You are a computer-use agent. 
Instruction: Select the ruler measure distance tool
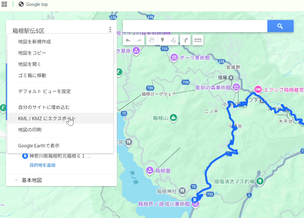(x=198, y=40)
